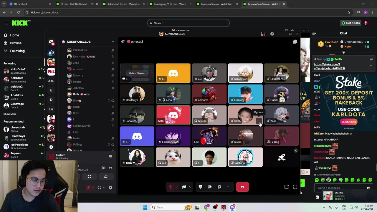Image resolution: width=377 pixels, height=212 pixels.
Task: Open the stake.com offer link
Action: (x=329, y=66)
